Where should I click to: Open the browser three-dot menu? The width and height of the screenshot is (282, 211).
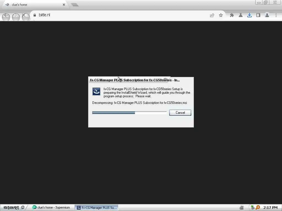point(276,15)
